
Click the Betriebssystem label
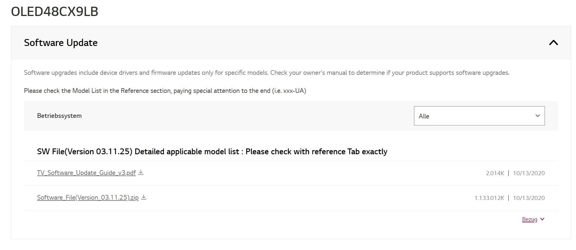[59, 116]
